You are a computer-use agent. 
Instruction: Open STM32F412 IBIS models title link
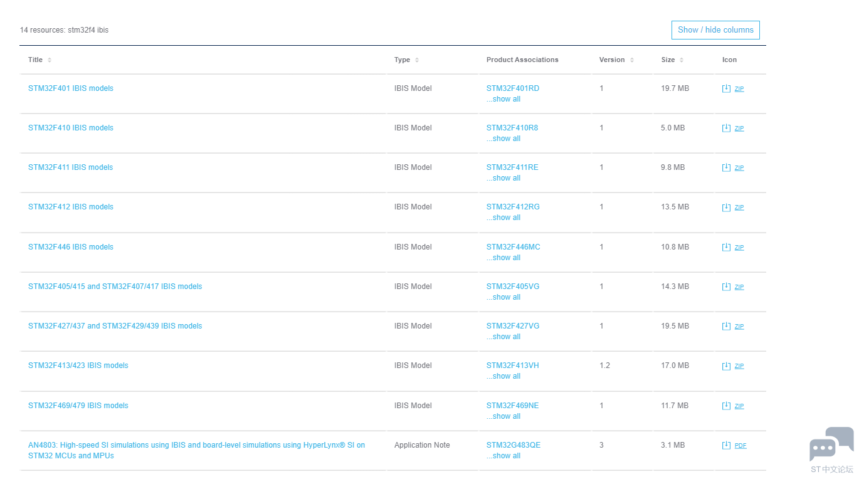click(71, 207)
